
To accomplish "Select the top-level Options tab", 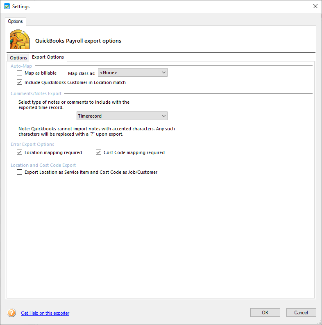I will (x=16, y=21).
